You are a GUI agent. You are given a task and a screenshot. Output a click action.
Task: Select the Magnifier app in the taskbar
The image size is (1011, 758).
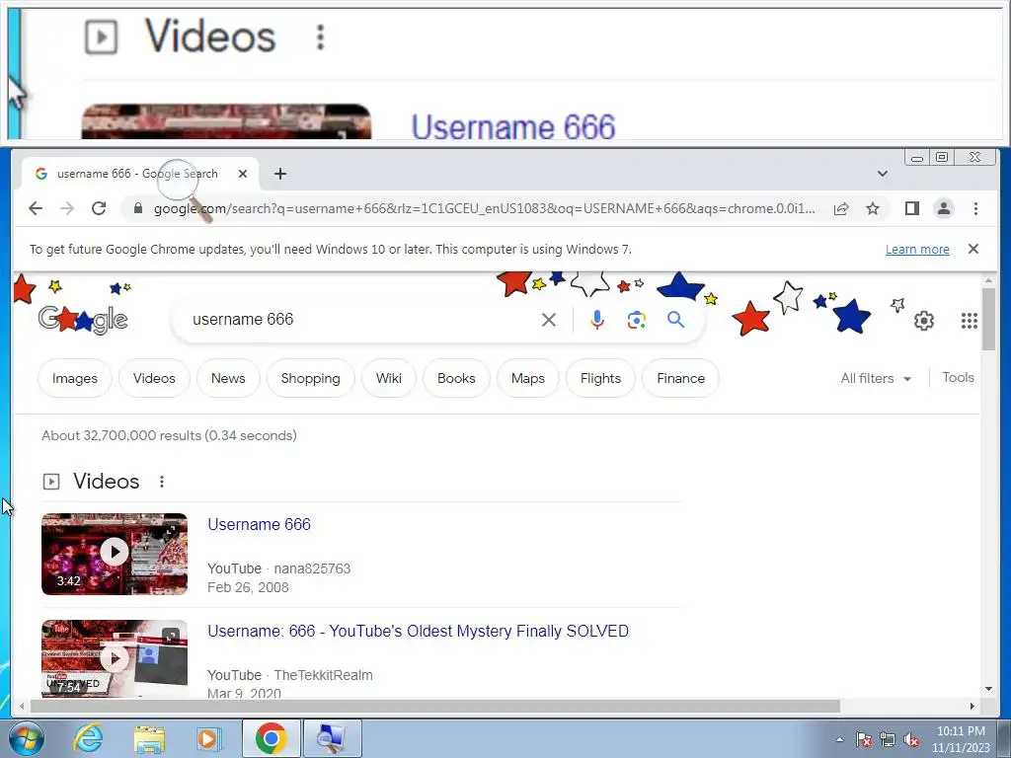(x=332, y=738)
